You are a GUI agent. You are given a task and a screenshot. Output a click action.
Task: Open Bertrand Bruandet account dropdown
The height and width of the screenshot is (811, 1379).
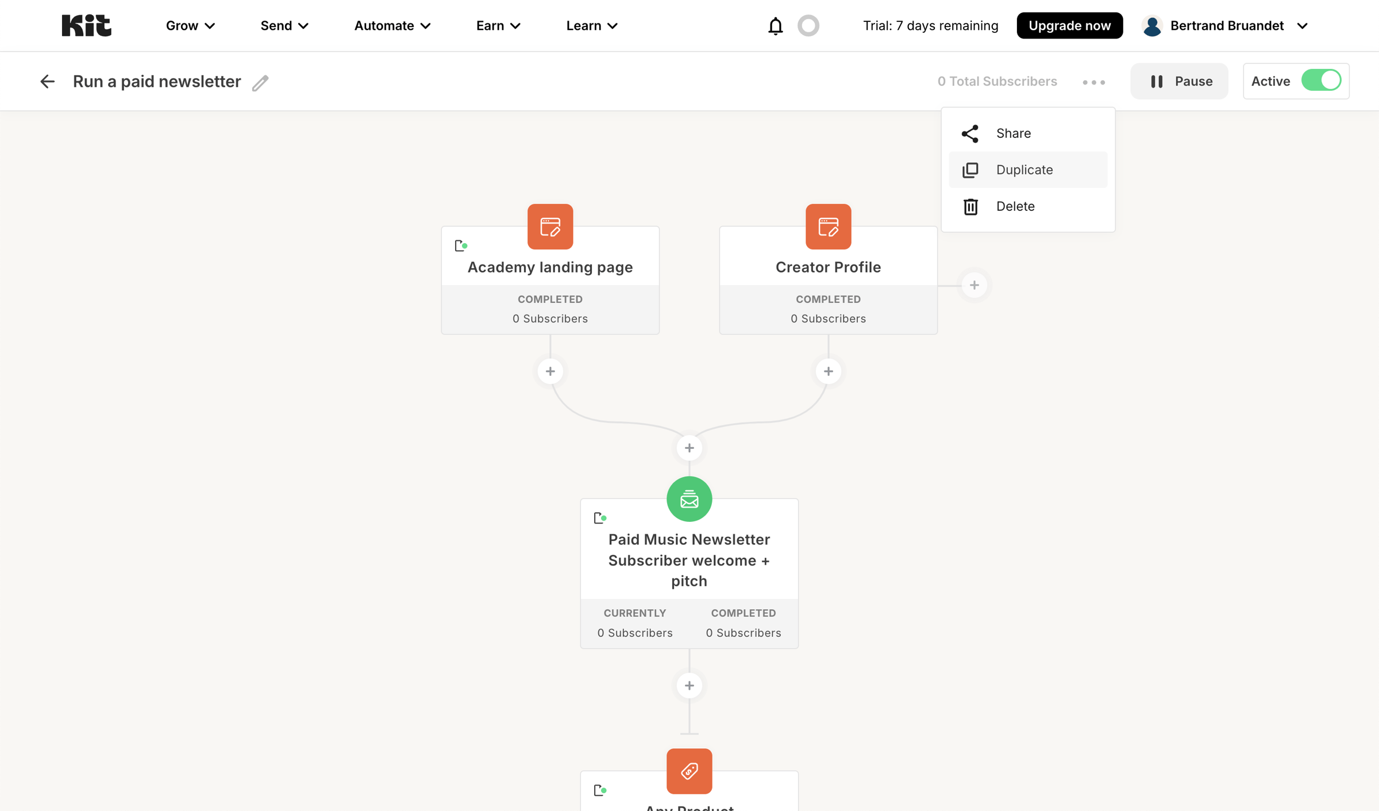click(x=1226, y=26)
